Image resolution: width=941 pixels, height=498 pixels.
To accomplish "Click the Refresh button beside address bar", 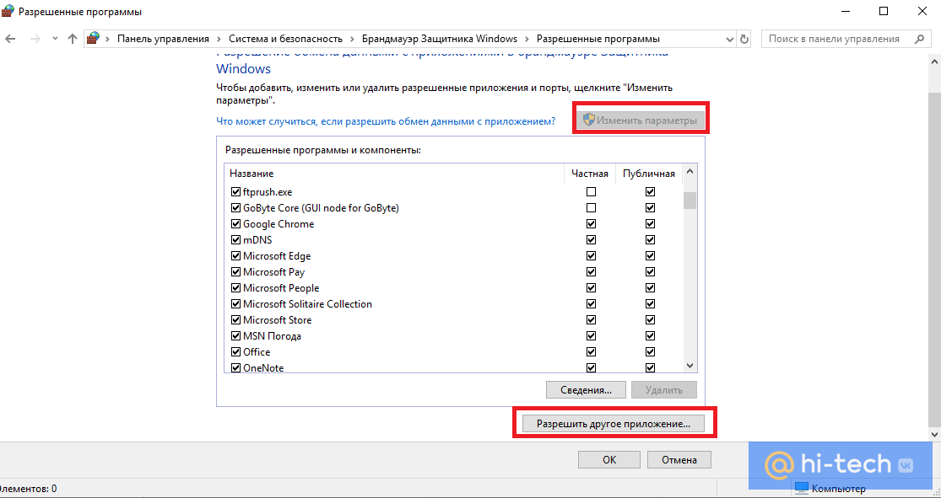I will tap(744, 39).
